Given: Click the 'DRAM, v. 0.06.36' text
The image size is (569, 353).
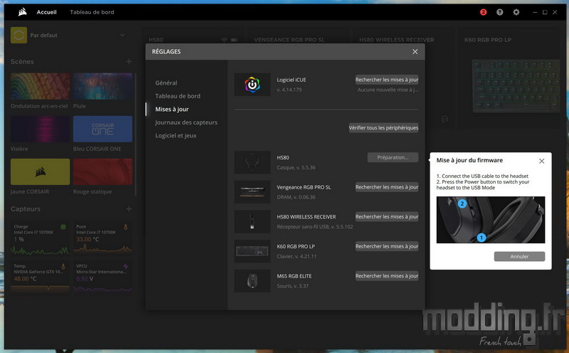Looking at the screenshot, I should coord(296,197).
